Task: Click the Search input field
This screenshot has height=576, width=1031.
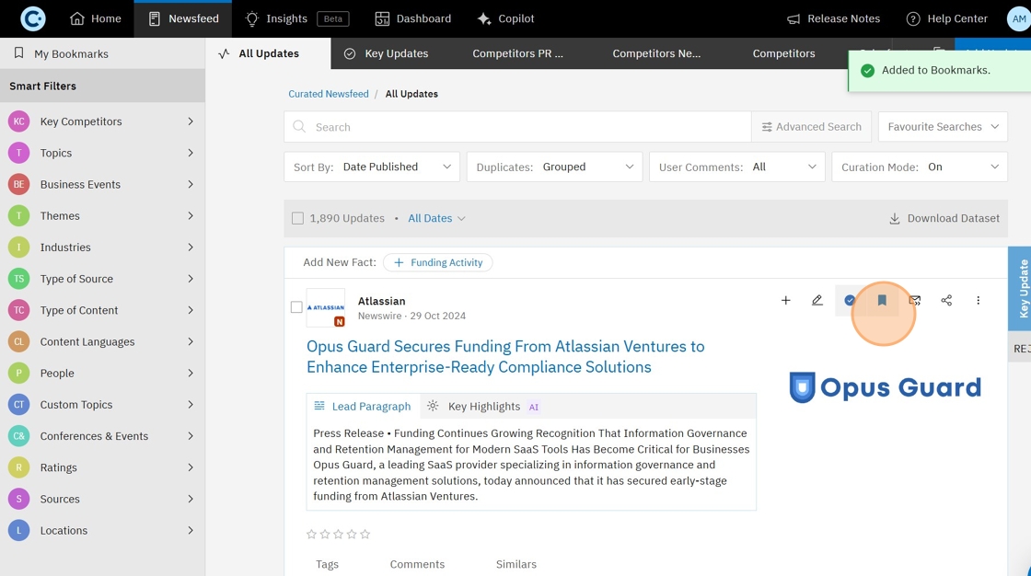Action: click(x=525, y=127)
